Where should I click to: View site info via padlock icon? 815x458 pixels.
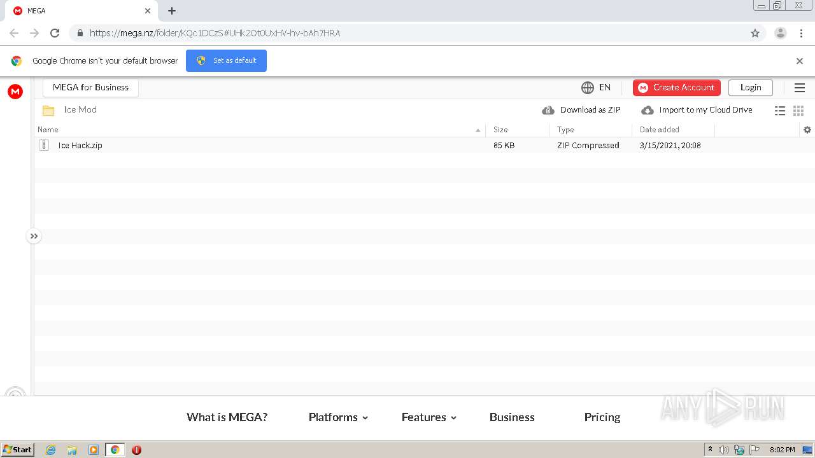tap(80, 33)
